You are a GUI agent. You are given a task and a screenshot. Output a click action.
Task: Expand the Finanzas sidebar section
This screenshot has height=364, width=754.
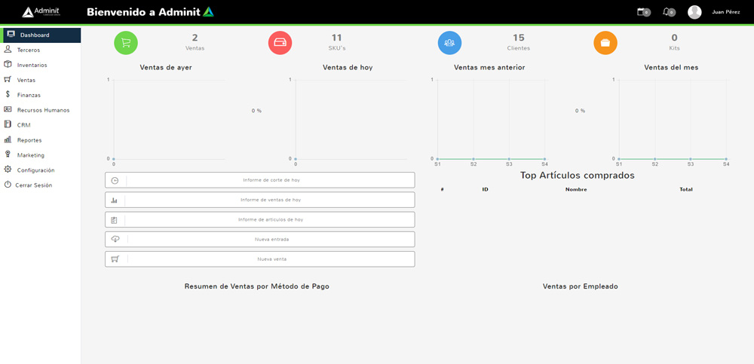29,95
